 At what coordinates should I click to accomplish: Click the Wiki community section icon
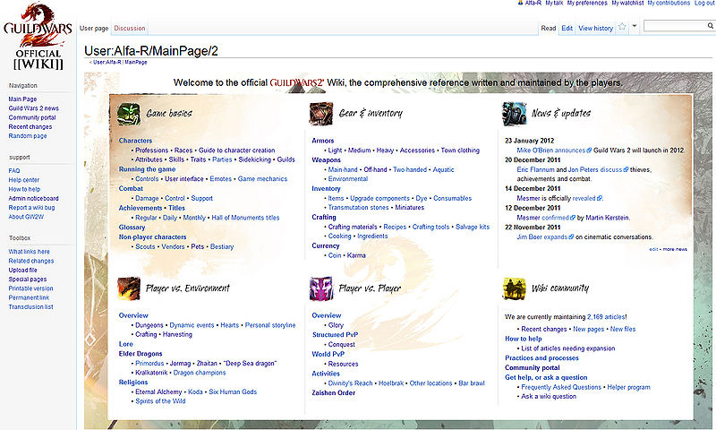tap(515, 288)
